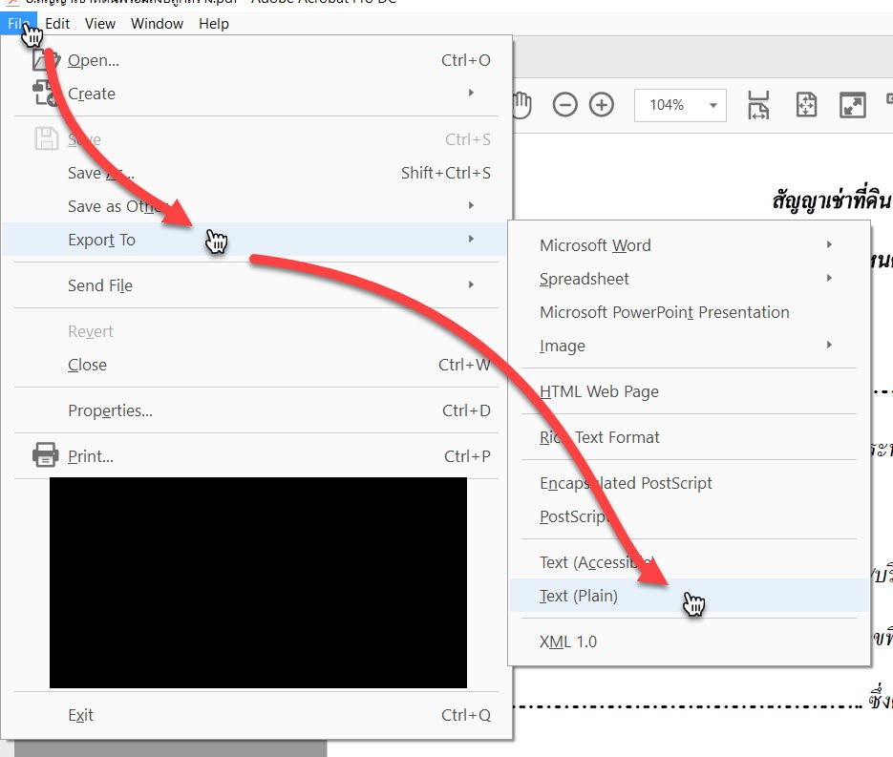This screenshot has width=893, height=757.
Task: Expand the Image submenu arrow
Action: click(x=829, y=345)
